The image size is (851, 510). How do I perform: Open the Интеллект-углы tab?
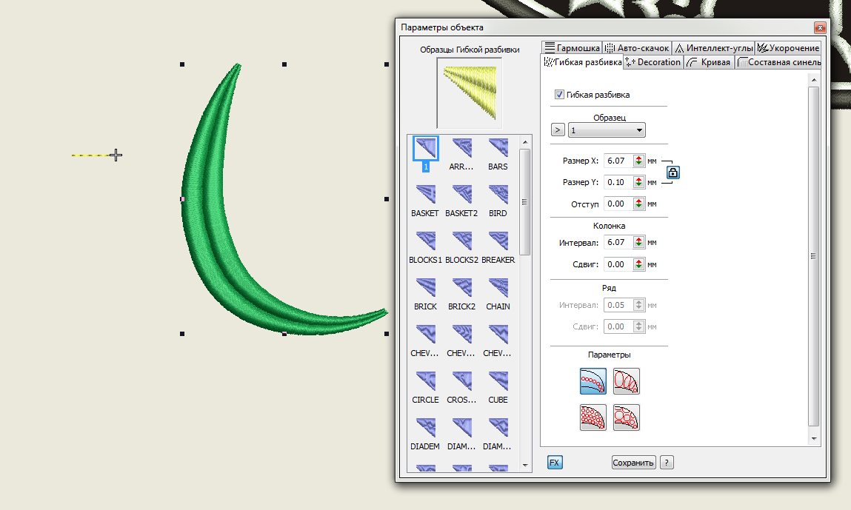point(713,48)
